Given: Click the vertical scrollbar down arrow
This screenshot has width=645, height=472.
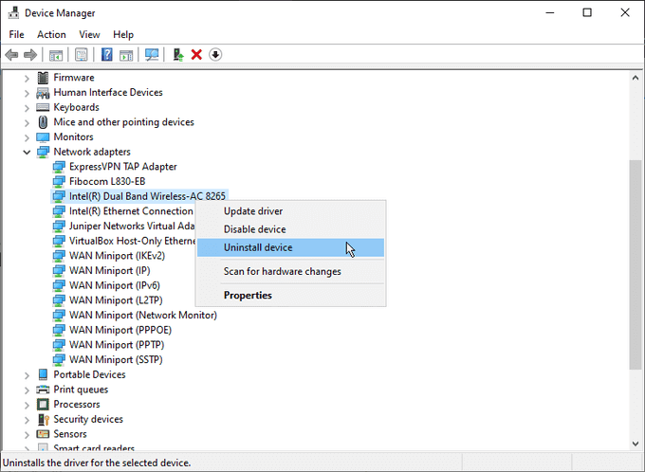Looking at the screenshot, I should (x=636, y=445).
